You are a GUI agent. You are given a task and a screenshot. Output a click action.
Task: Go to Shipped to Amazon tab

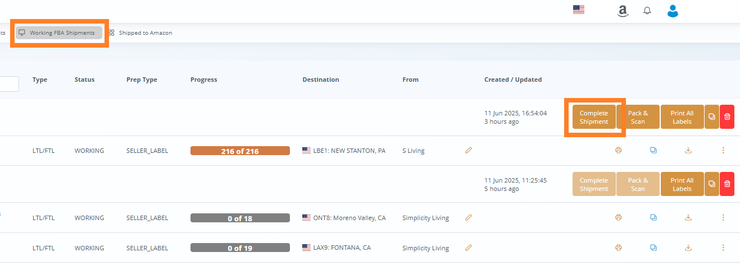(140, 33)
